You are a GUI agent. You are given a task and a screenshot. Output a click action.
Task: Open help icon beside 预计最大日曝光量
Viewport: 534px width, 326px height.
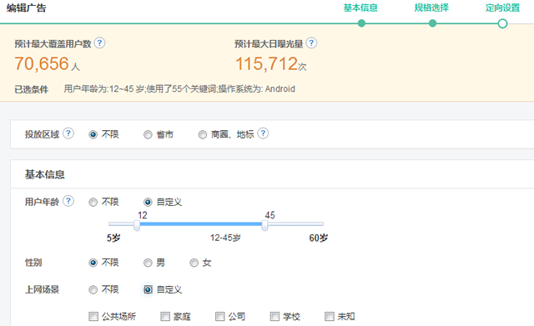(311, 43)
